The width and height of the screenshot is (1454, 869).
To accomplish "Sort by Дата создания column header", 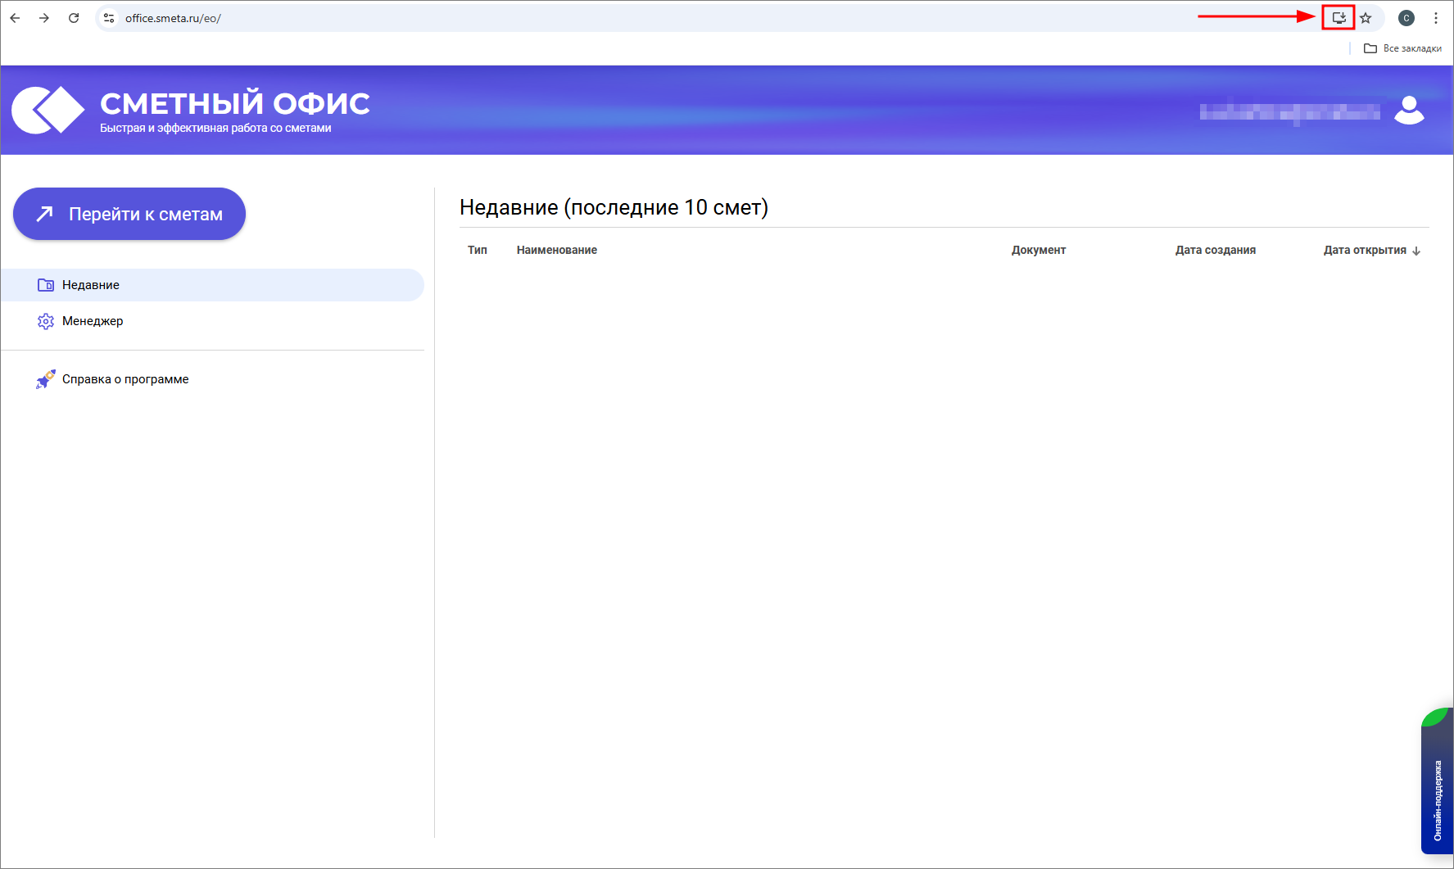I will 1215,250.
